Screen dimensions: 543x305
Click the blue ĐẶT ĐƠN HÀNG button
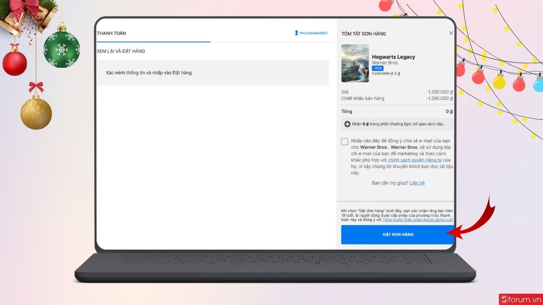[397, 235]
